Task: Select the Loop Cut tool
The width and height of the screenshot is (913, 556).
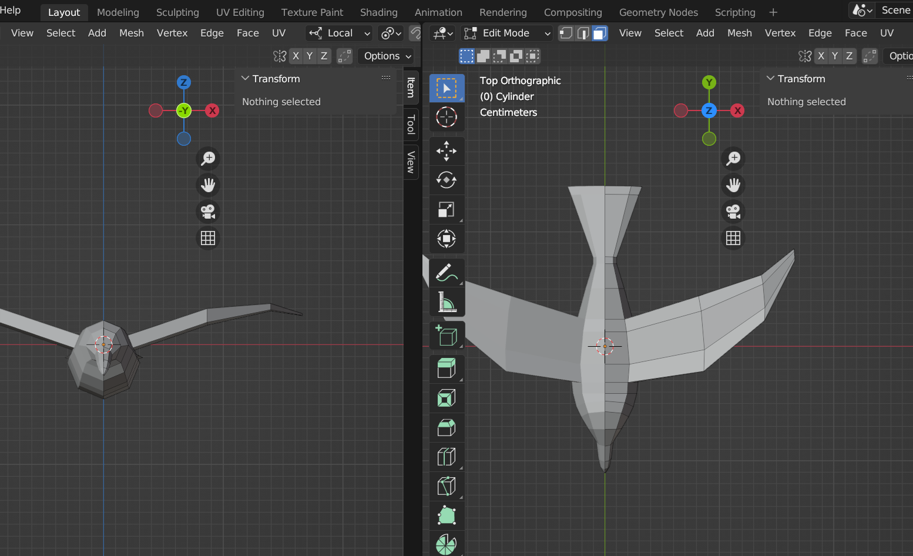Action: pyautogui.click(x=447, y=457)
